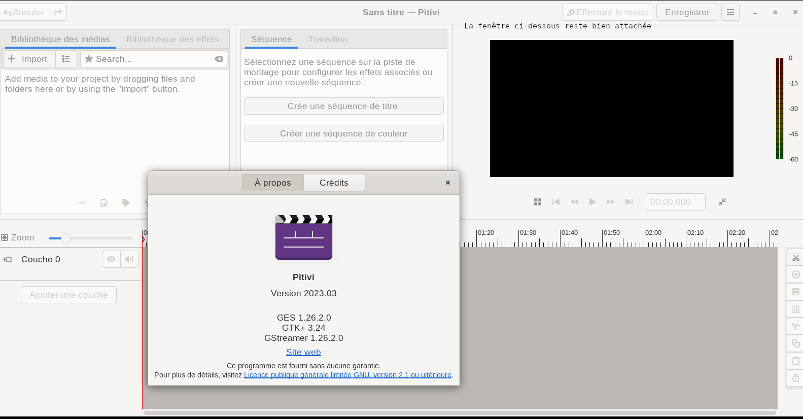Click the timeline Zoom slider handle
This screenshot has height=419, width=803.
point(65,238)
